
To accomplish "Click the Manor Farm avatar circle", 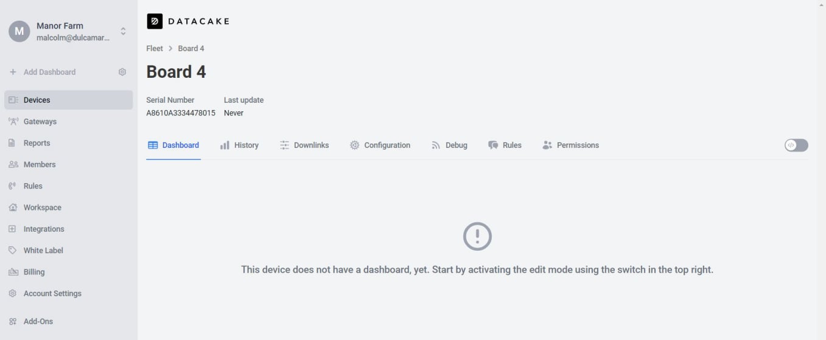I will [x=19, y=31].
